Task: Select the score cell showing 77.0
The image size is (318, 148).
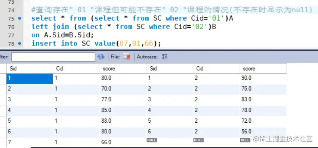Action: (123, 100)
